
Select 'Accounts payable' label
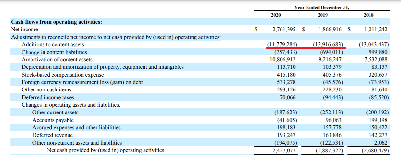tap(53, 120)
